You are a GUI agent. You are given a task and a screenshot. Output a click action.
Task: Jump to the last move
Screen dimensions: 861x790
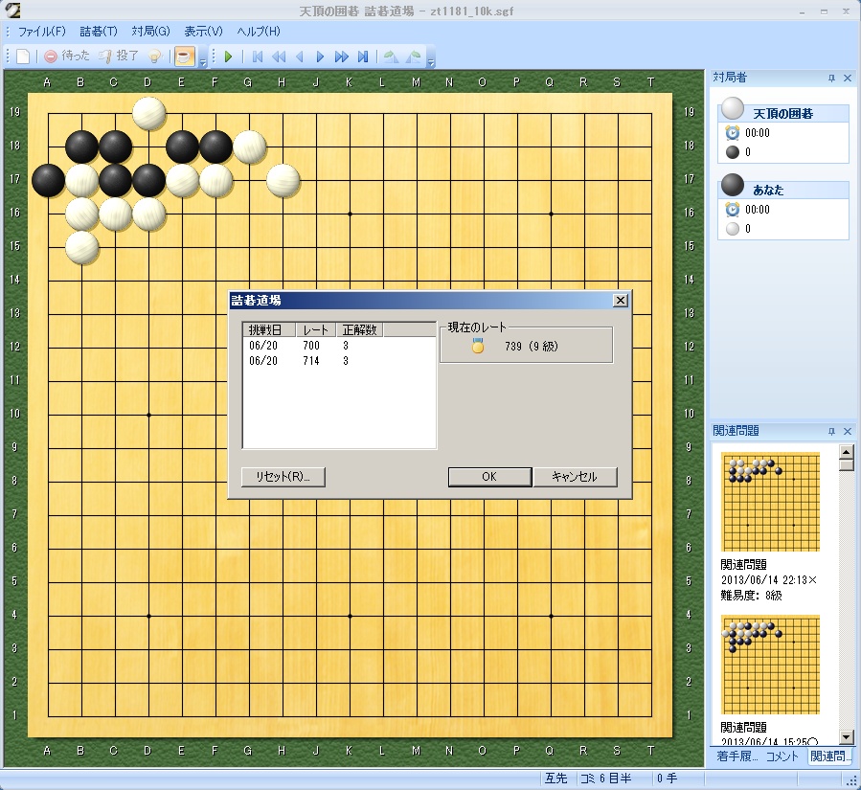(x=363, y=56)
